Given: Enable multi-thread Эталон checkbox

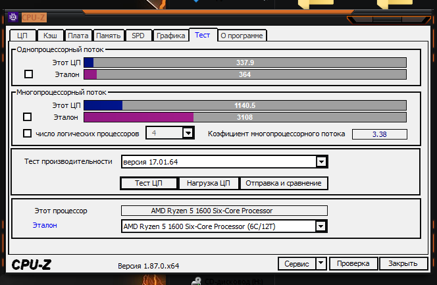Looking at the screenshot, I should 28,117.
